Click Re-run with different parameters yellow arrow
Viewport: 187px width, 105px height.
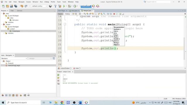(58, 78)
